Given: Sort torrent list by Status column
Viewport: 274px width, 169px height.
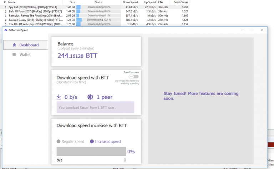Looking at the screenshot, I should pyautogui.click(x=98, y=2).
